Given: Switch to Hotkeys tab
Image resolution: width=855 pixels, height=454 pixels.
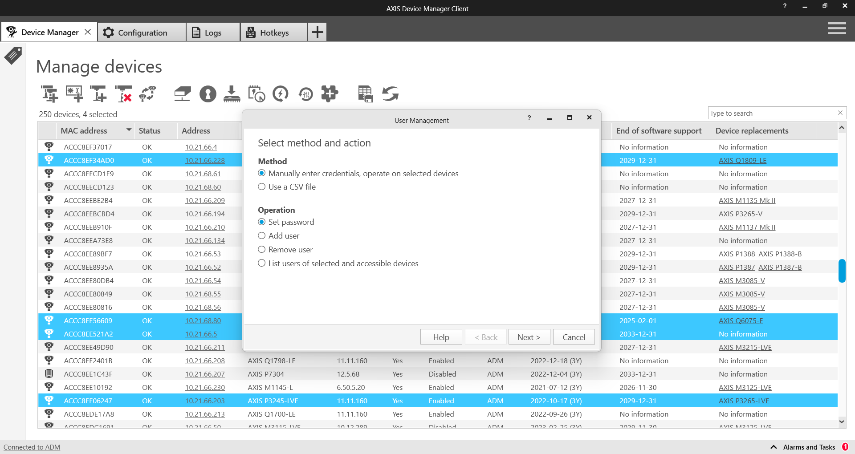Looking at the screenshot, I should pos(274,32).
